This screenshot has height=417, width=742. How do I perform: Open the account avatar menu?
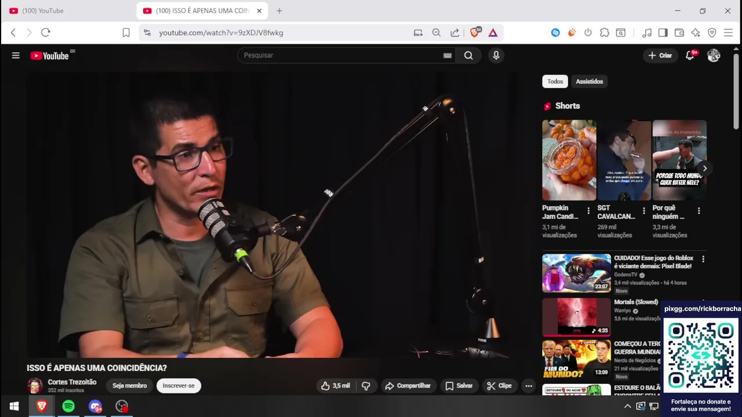coord(714,56)
